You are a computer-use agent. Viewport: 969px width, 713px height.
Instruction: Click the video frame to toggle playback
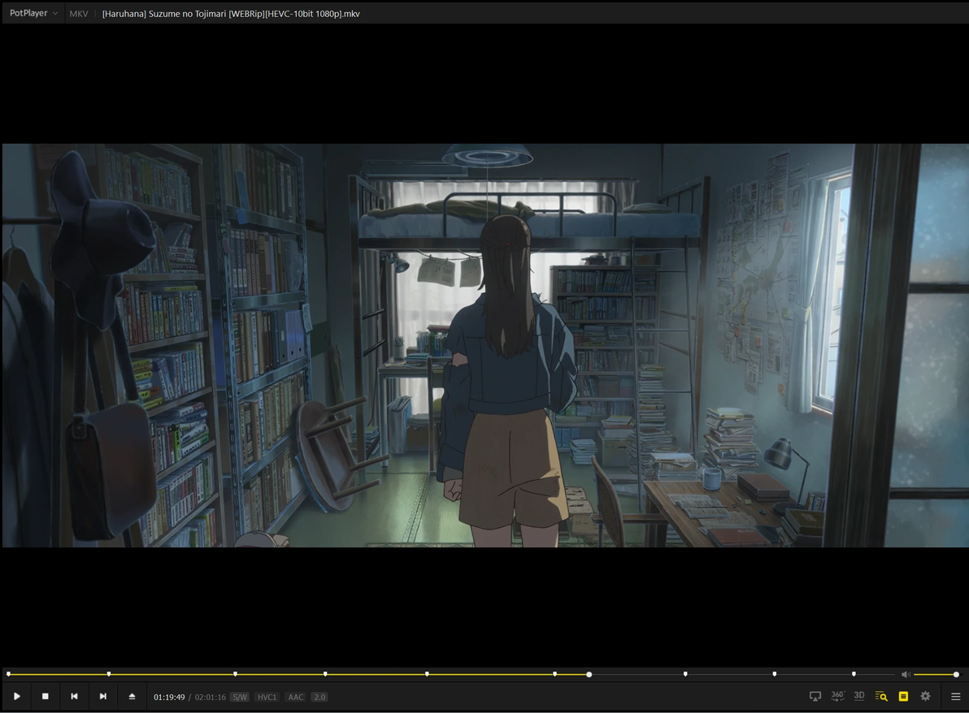coord(485,346)
